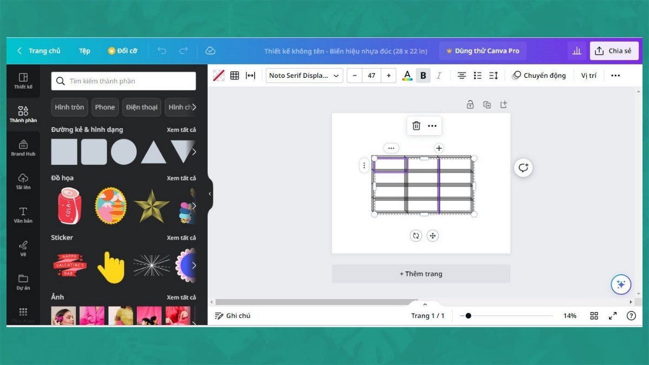Open the Tệp file menu
The height and width of the screenshot is (365, 649).
pos(84,51)
